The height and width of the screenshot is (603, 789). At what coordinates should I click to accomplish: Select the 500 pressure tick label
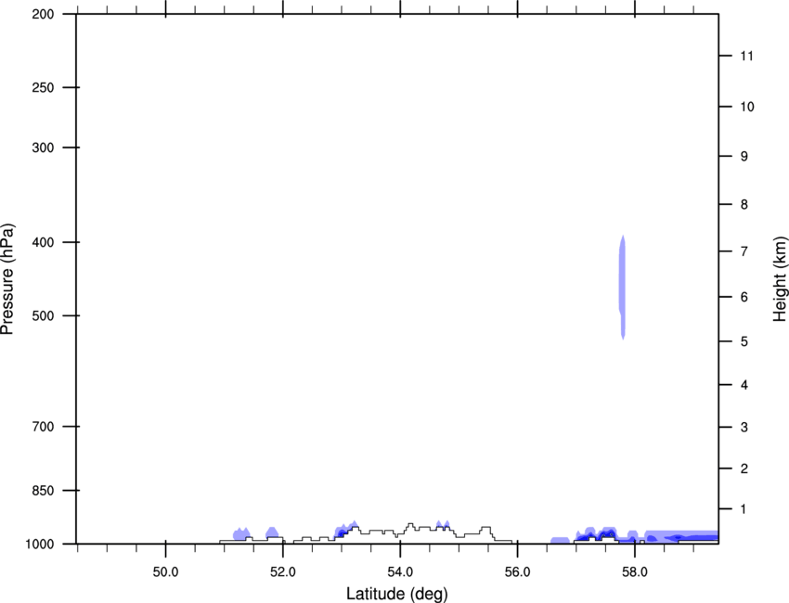click(x=43, y=315)
